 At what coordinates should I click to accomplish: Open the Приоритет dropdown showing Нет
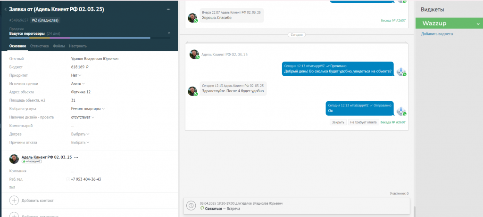[76, 75]
